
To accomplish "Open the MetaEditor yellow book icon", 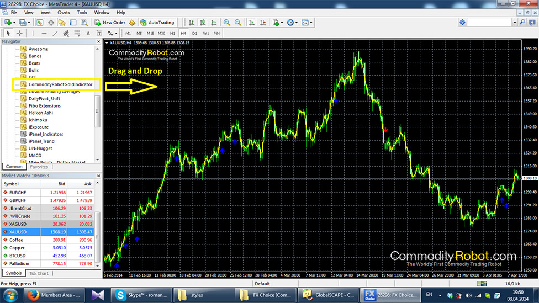I will pyautogui.click(x=133, y=23).
